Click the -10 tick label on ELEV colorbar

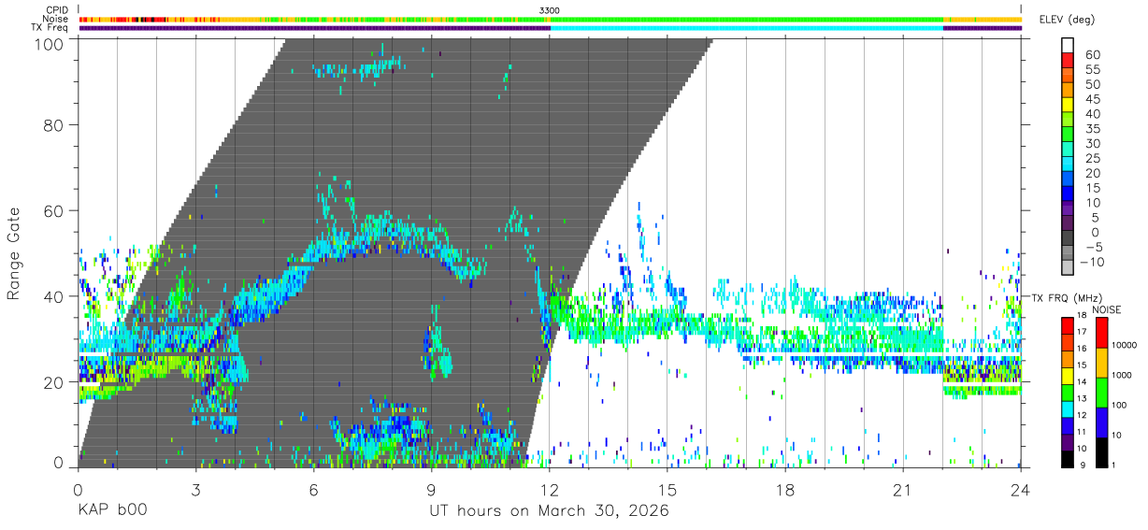[x=1090, y=262]
